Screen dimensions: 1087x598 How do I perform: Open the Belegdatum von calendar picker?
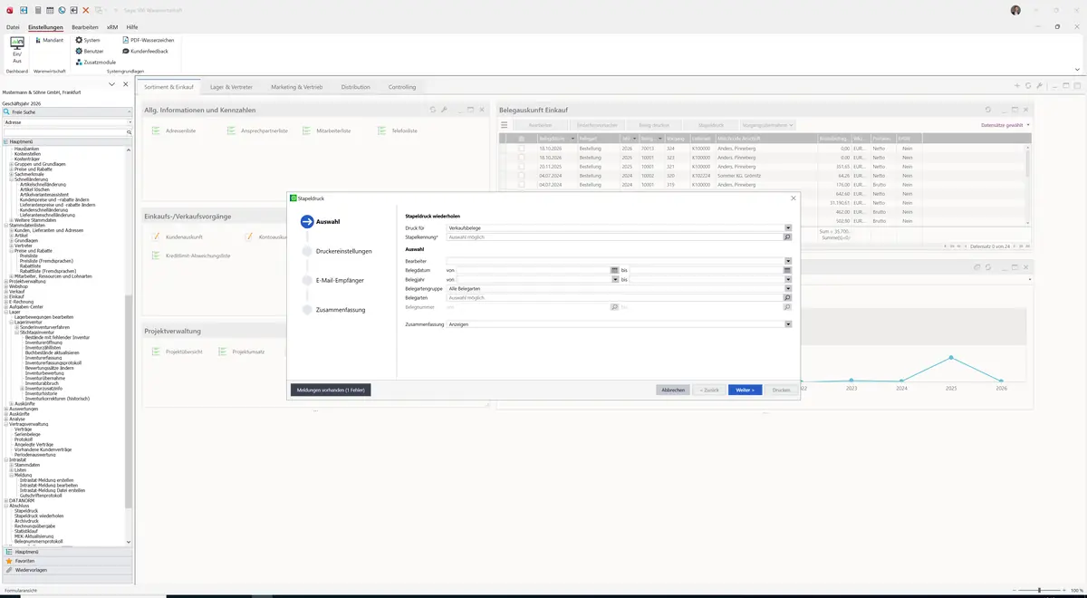coord(614,270)
